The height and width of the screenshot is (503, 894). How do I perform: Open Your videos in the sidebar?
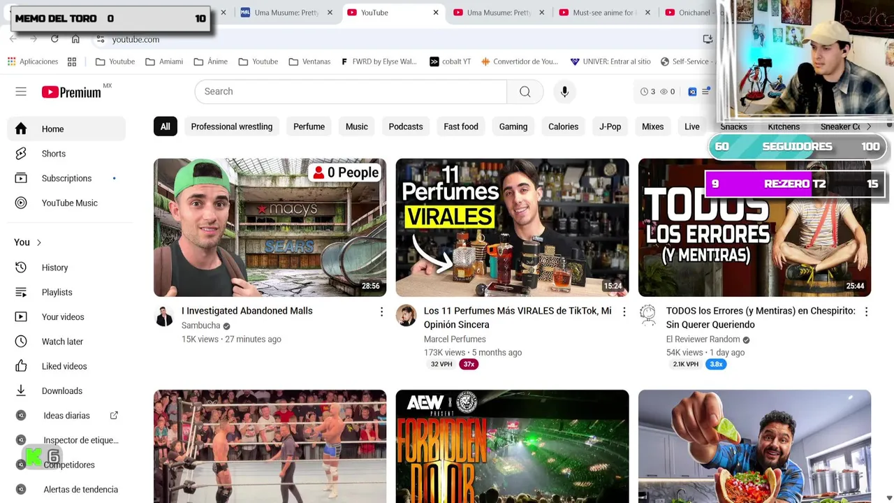tap(66, 317)
